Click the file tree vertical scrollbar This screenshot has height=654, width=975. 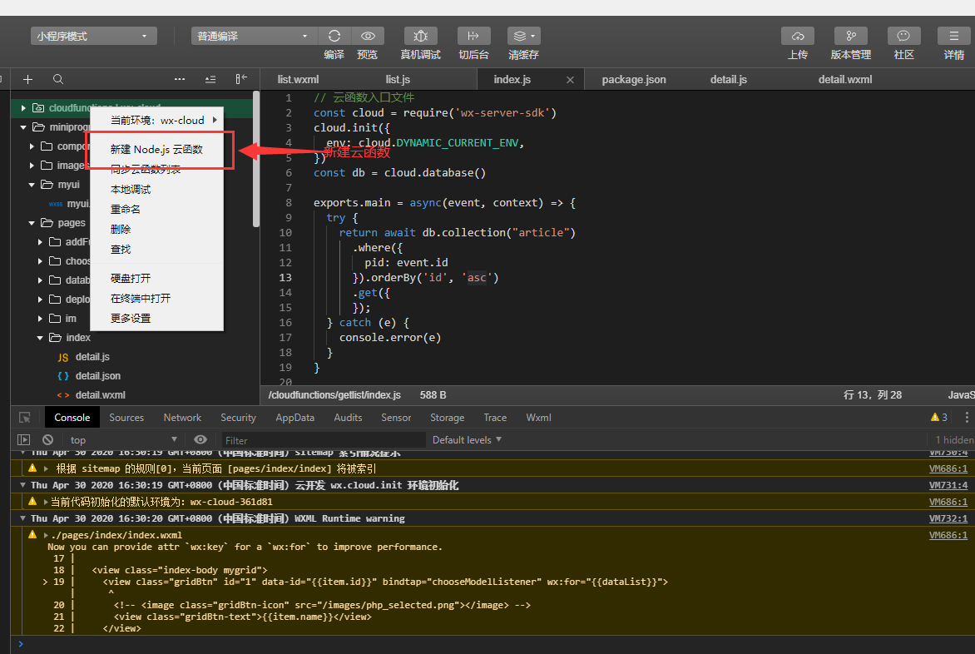click(256, 159)
